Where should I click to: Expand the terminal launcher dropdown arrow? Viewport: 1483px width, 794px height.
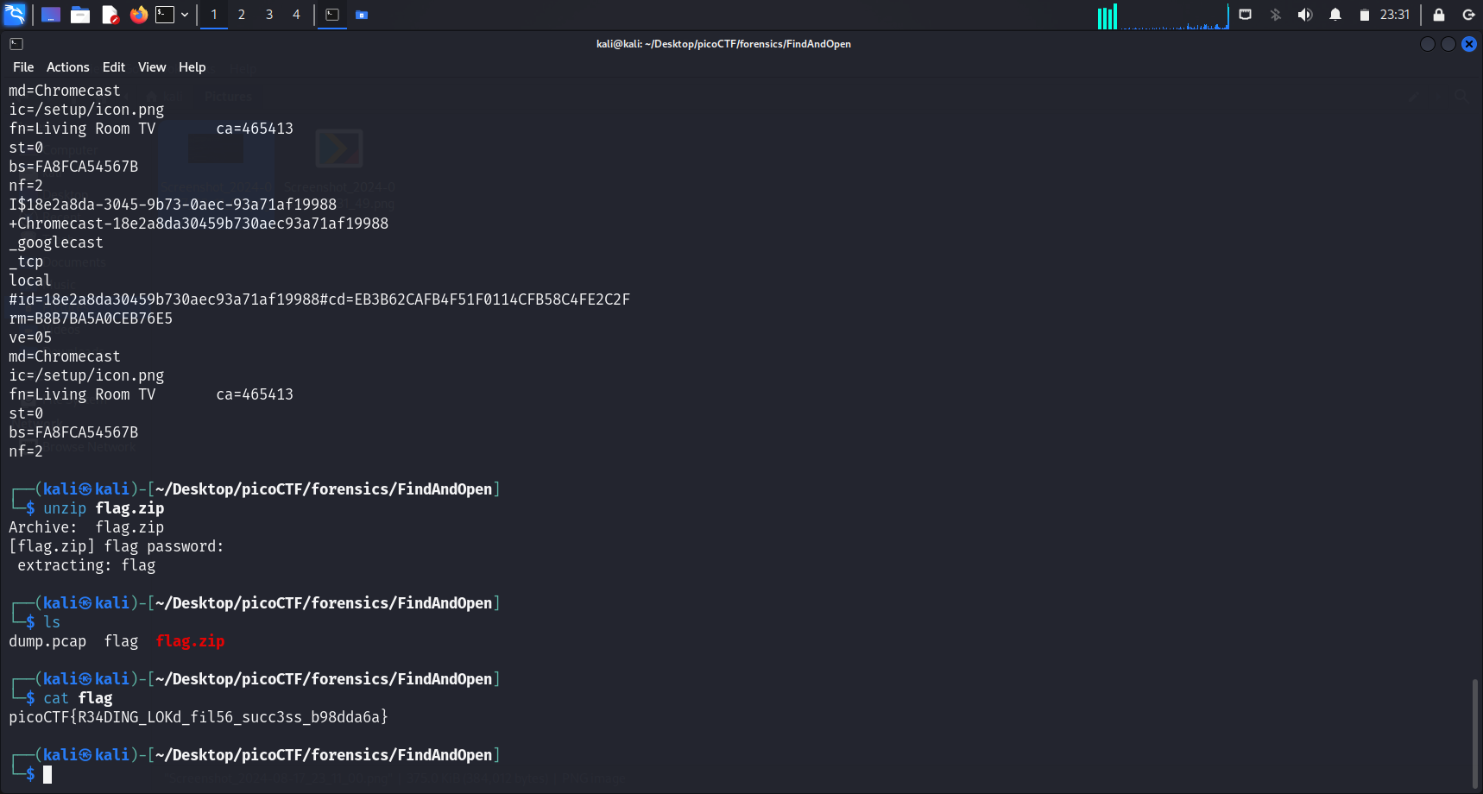(185, 15)
